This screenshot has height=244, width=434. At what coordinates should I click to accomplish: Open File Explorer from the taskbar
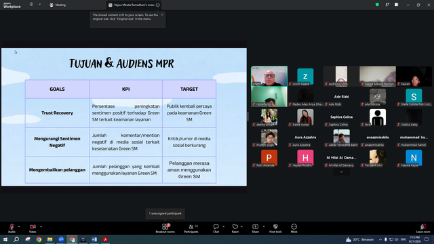point(50,239)
